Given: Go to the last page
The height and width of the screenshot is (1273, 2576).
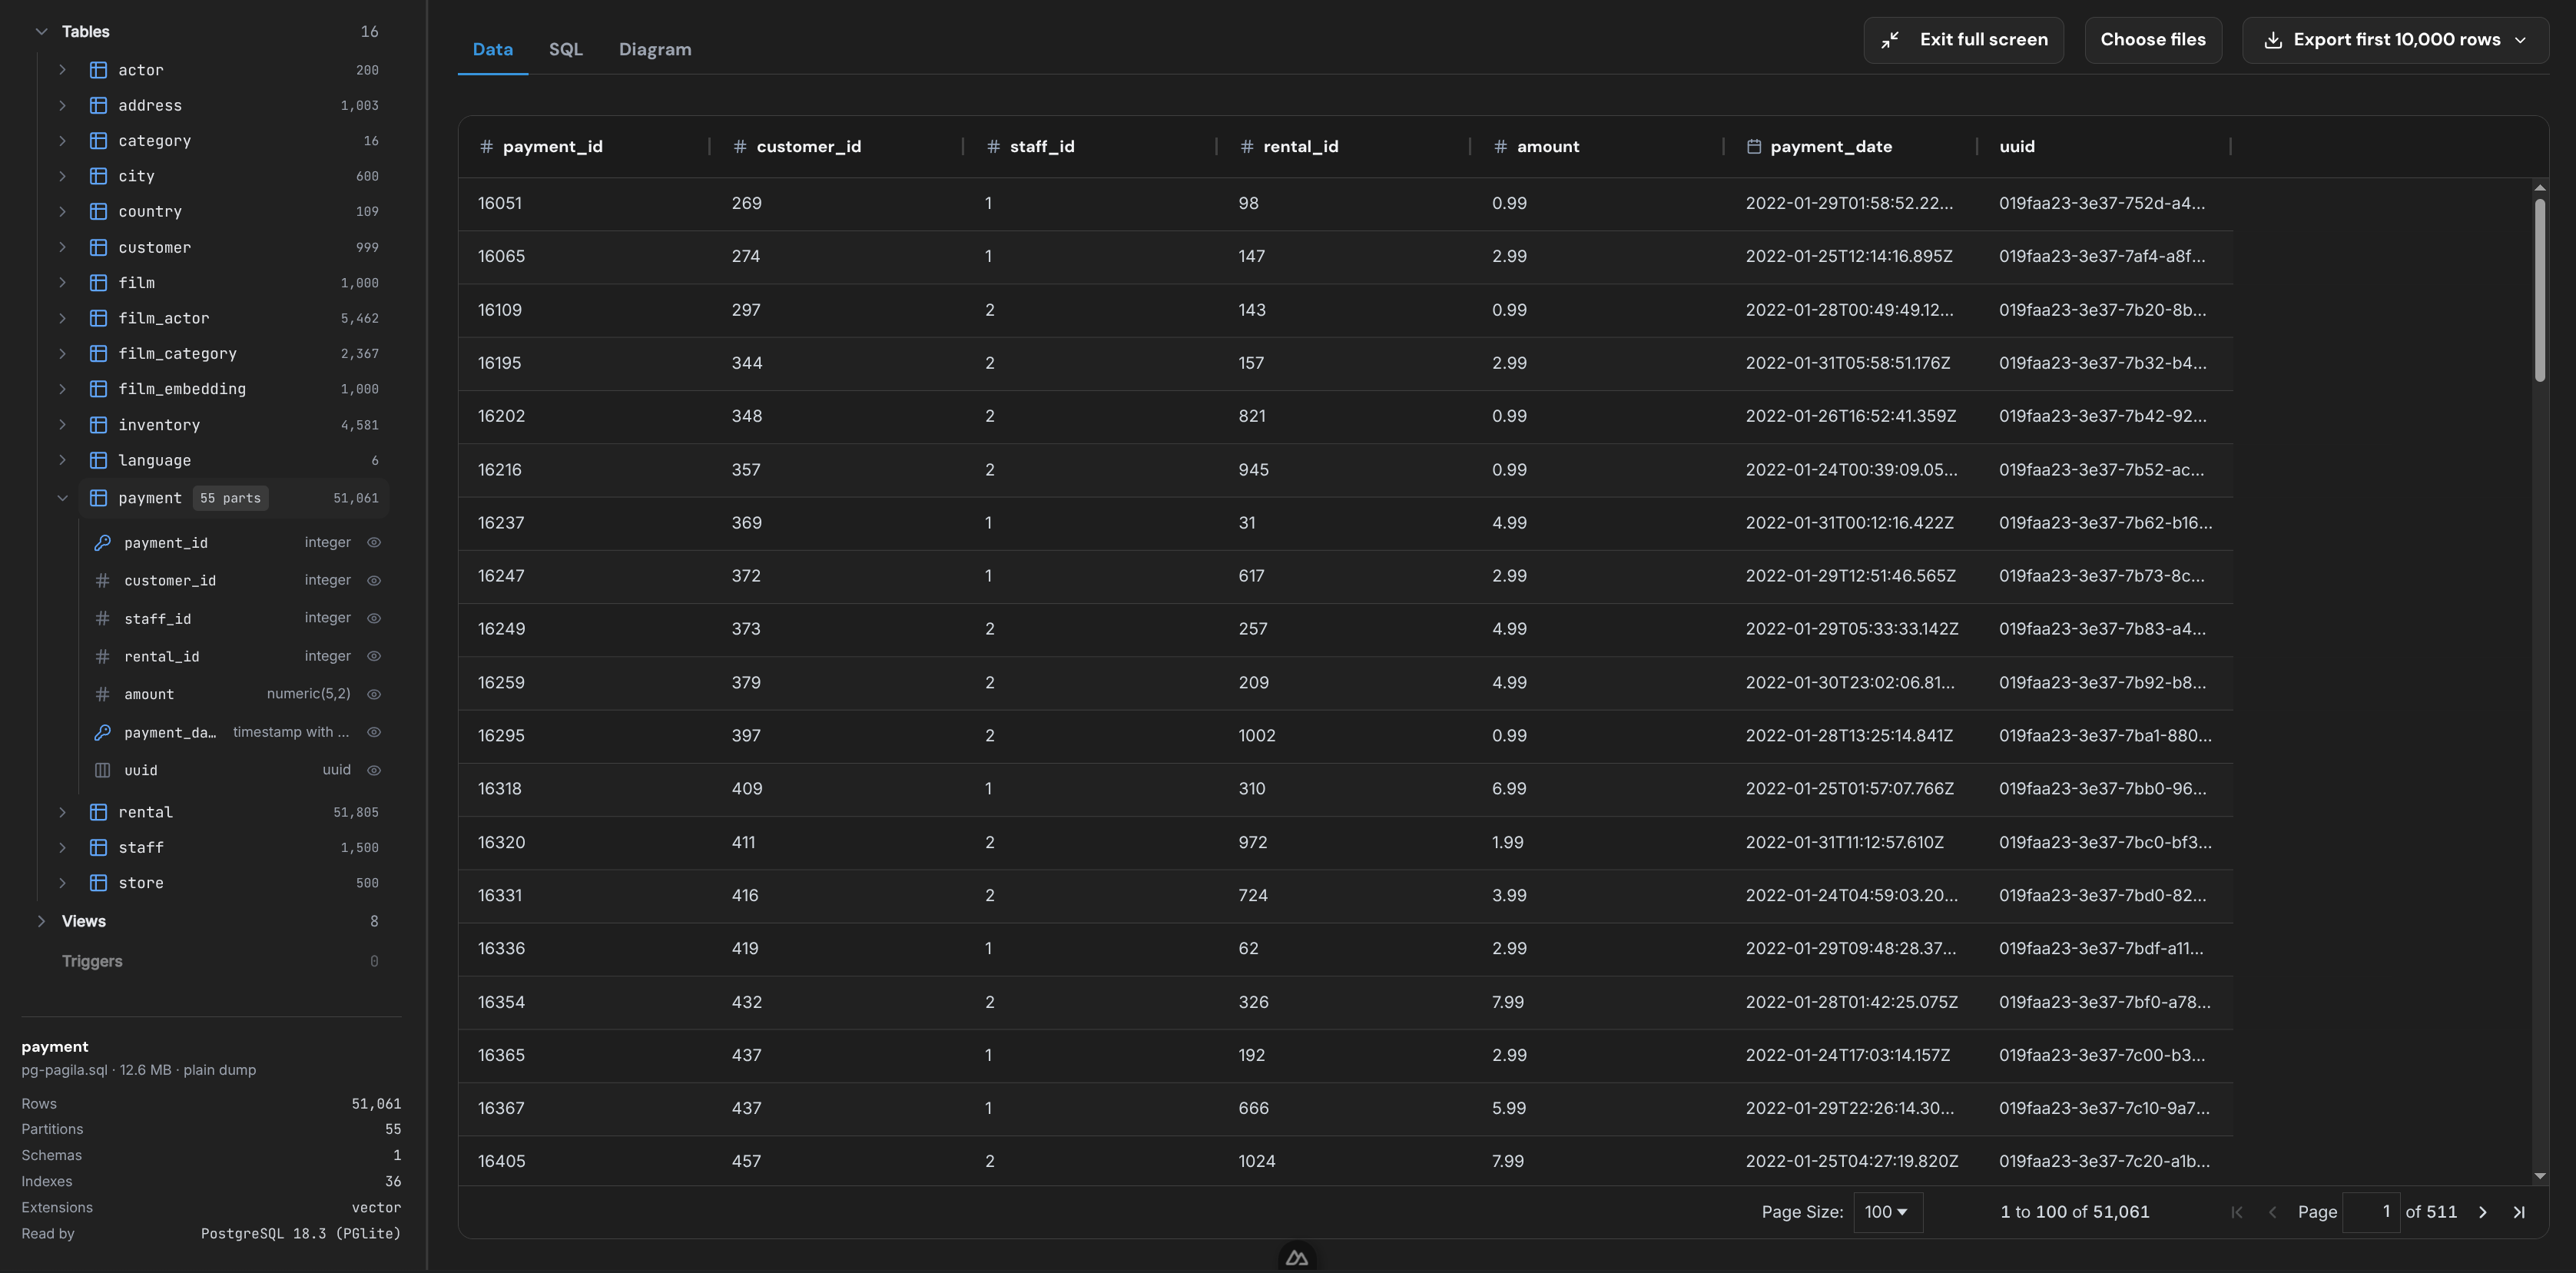Looking at the screenshot, I should 2519,1212.
